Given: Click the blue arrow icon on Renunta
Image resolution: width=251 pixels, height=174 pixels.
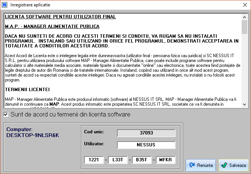Looking at the screenshot, I should pyautogui.click(x=192, y=165).
